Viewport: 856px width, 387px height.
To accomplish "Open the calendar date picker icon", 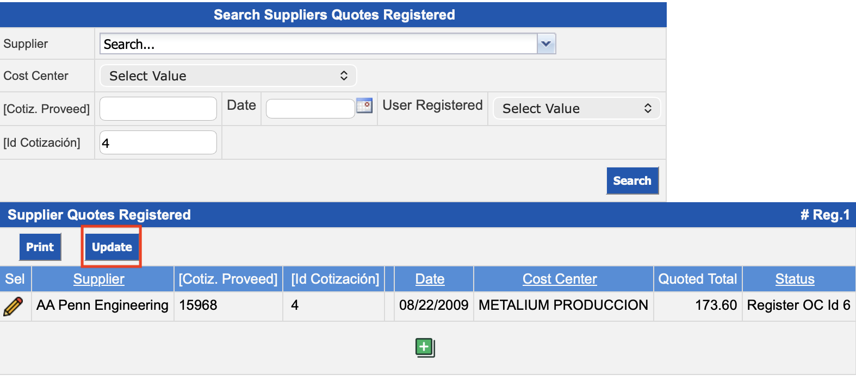I will pyautogui.click(x=364, y=105).
